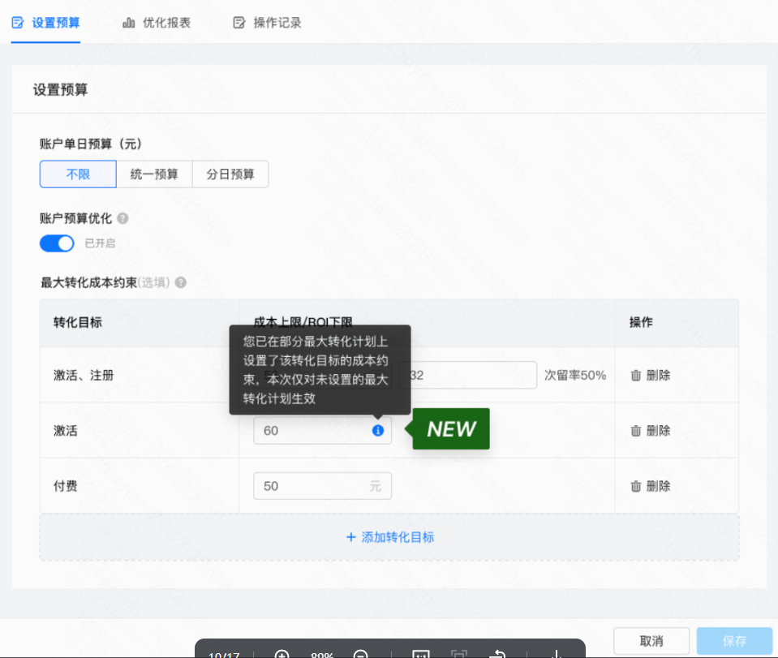Click the 付费 cost input showing 50
This screenshot has height=658, width=778.
point(322,485)
